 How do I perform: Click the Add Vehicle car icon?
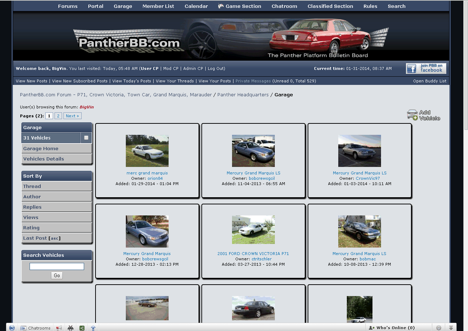pos(412,115)
